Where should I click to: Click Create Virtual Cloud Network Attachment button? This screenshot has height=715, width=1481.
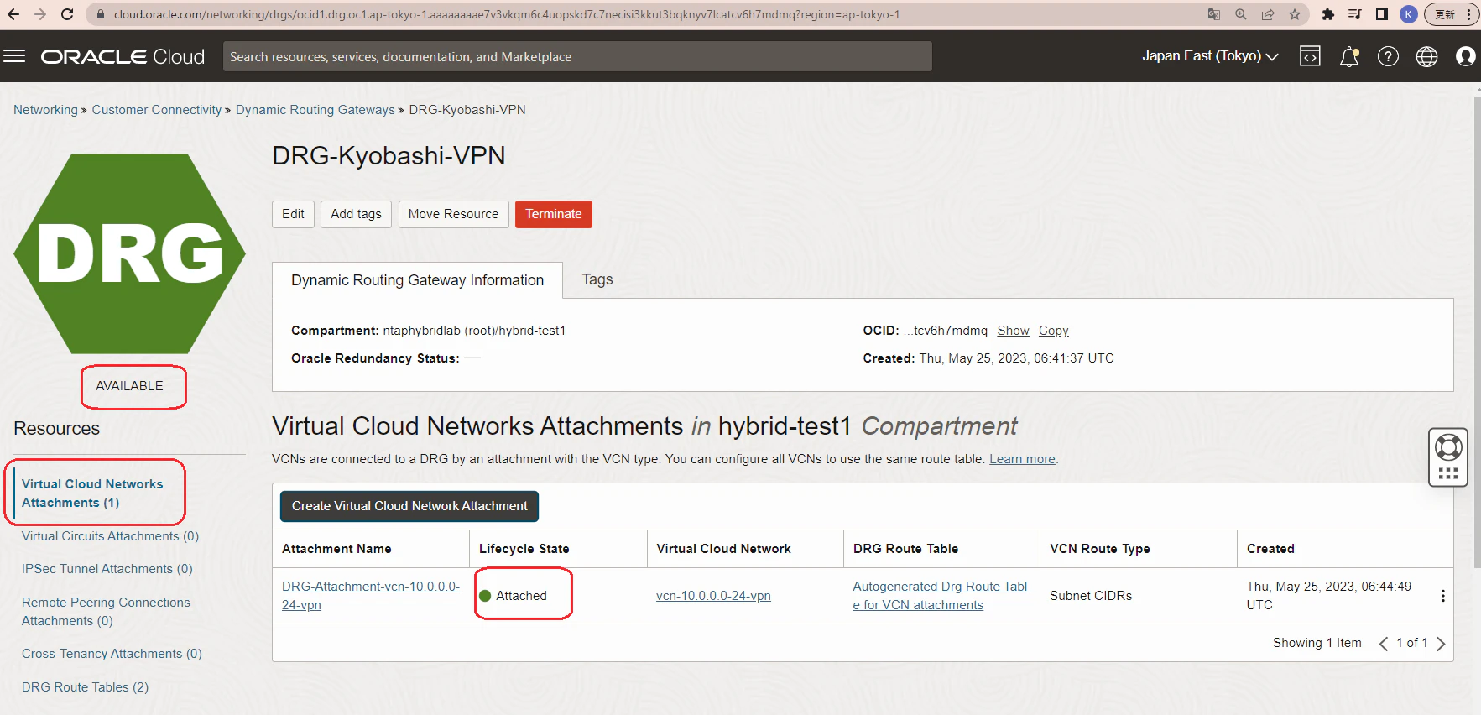pos(409,506)
